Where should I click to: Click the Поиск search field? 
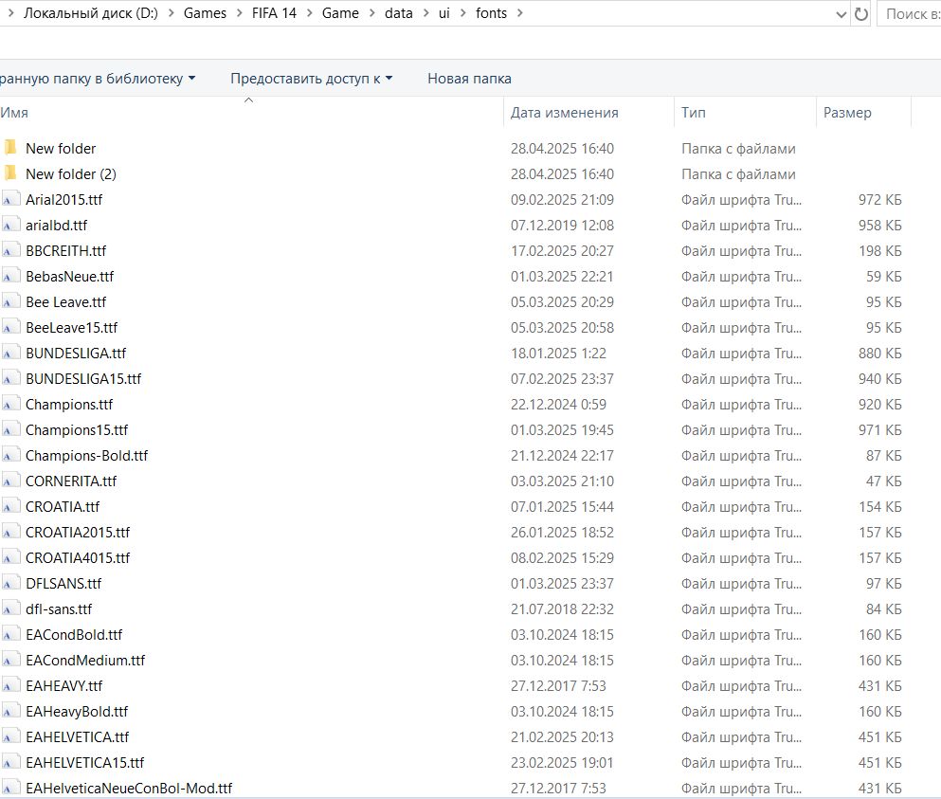(x=910, y=14)
